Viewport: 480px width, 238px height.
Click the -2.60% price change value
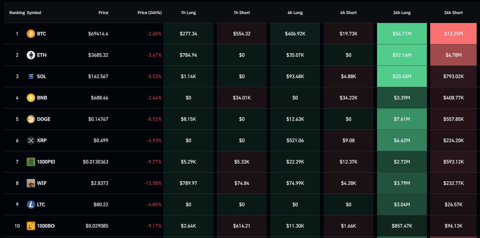154,34
